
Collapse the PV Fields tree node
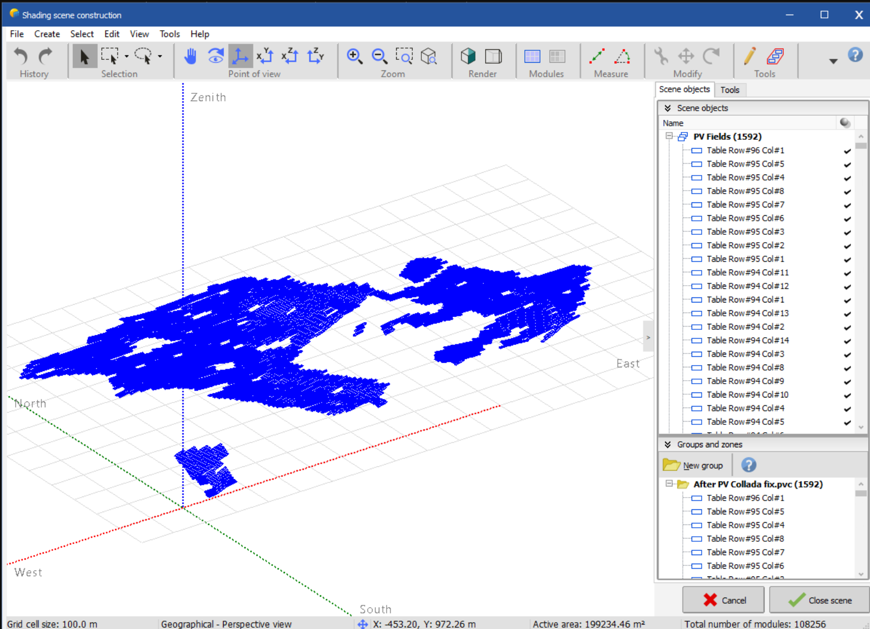[x=669, y=136]
